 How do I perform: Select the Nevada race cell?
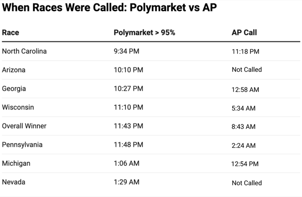pos(13,182)
